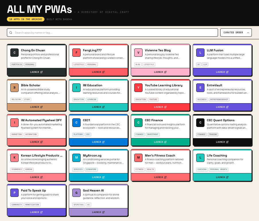Click the BUILT WITH BASE44 text
The width and height of the screenshot is (259, 221).
pyautogui.click(x=59, y=19)
